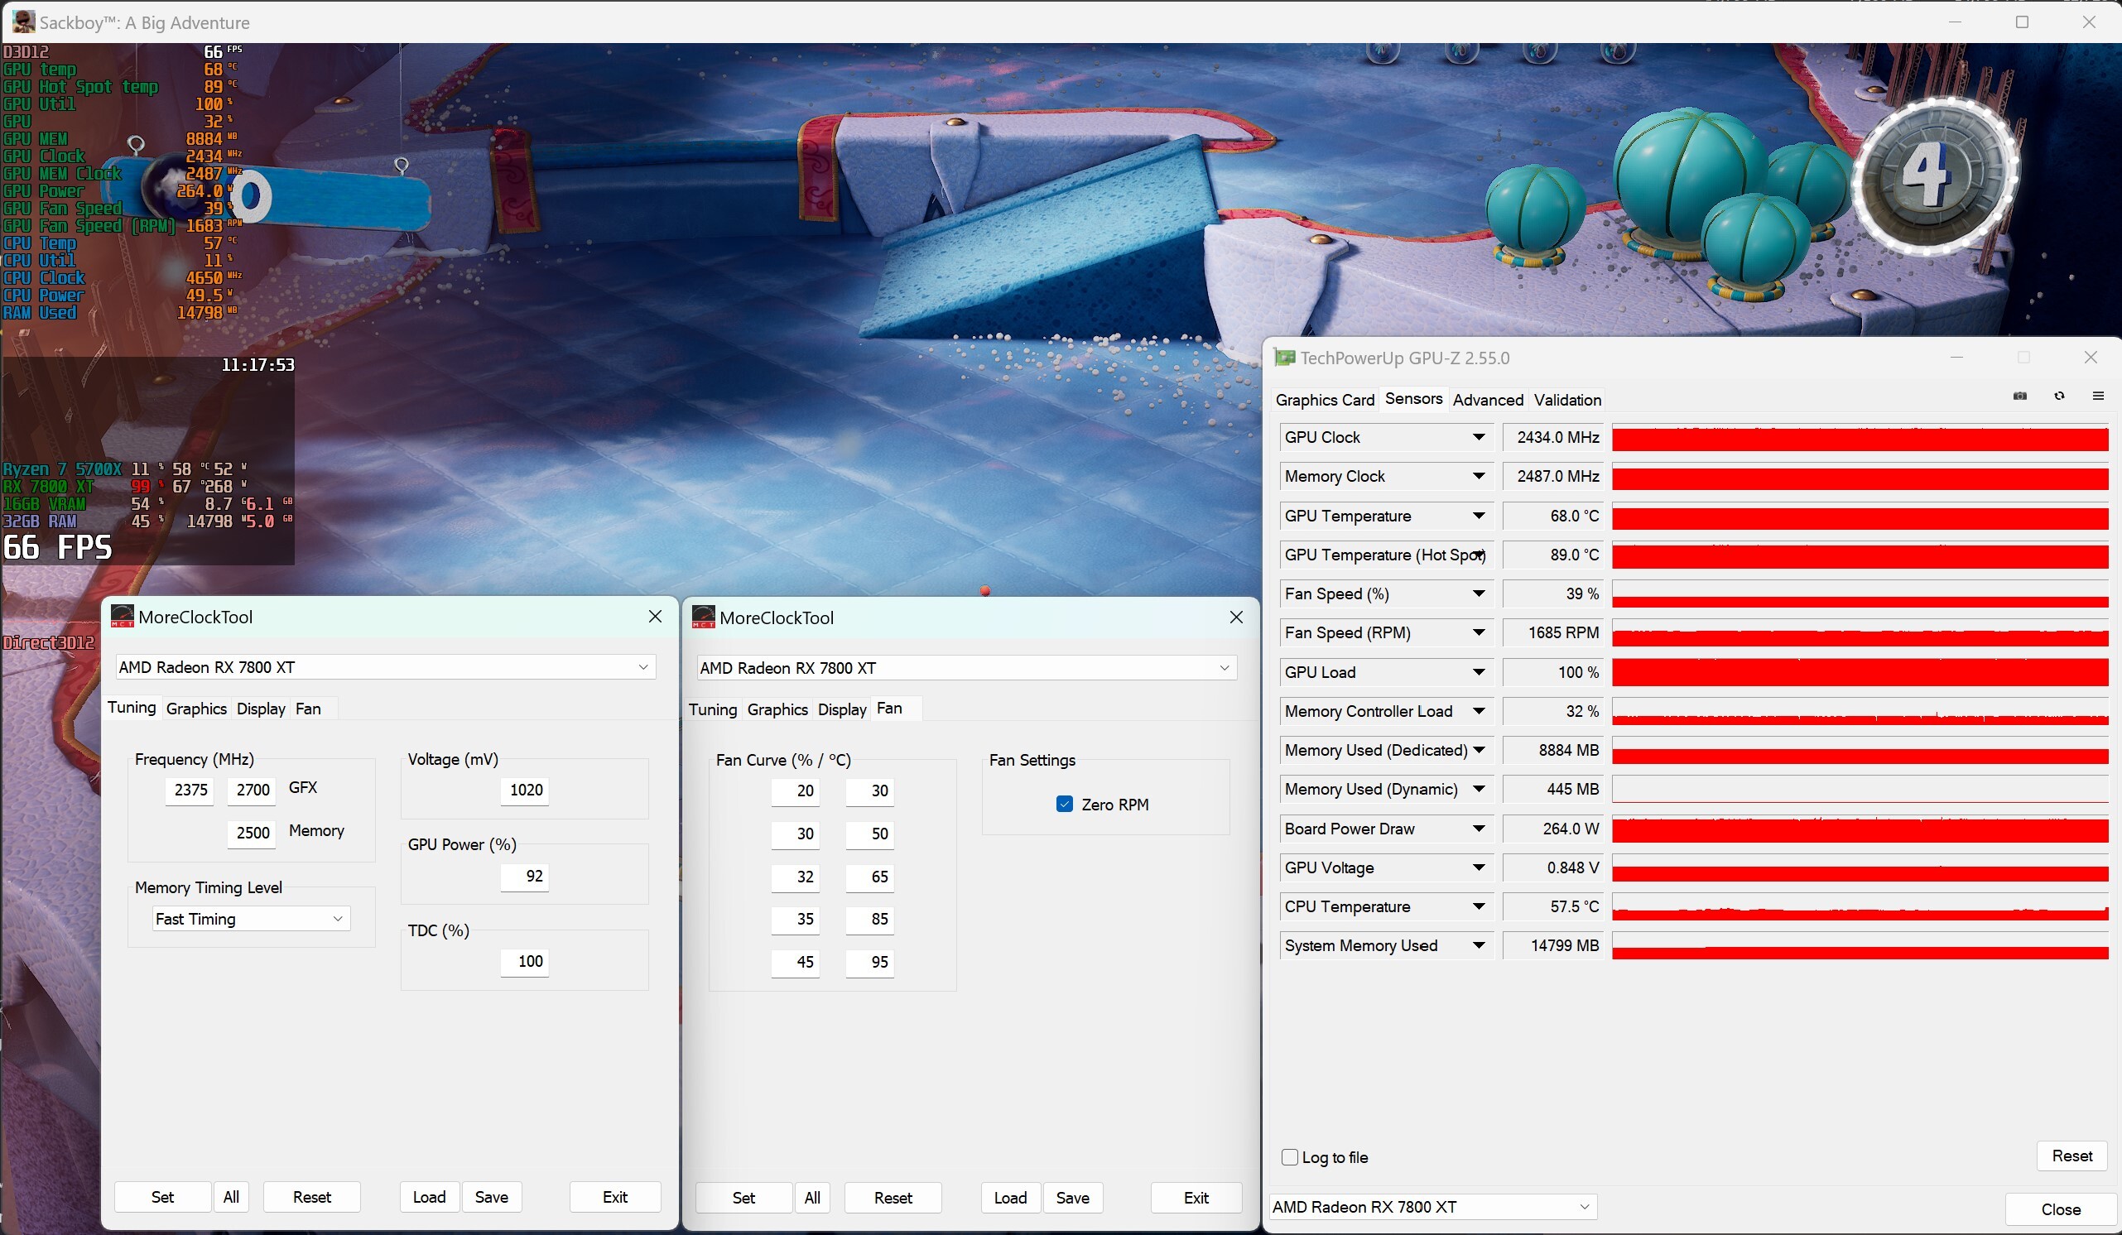Click the System Memory Used value 14799 MB
Viewport: 2122px width, 1235px height.
[1553, 945]
